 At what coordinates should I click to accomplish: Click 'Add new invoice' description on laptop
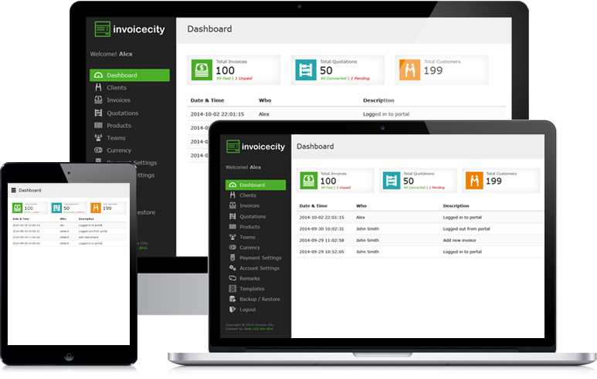coord(460,240)
